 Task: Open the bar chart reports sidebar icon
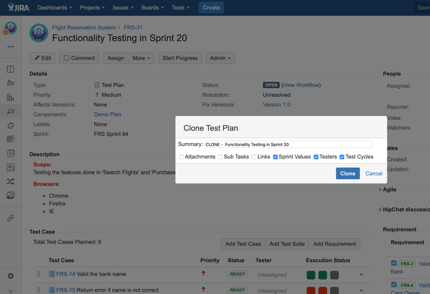point(11,97)
